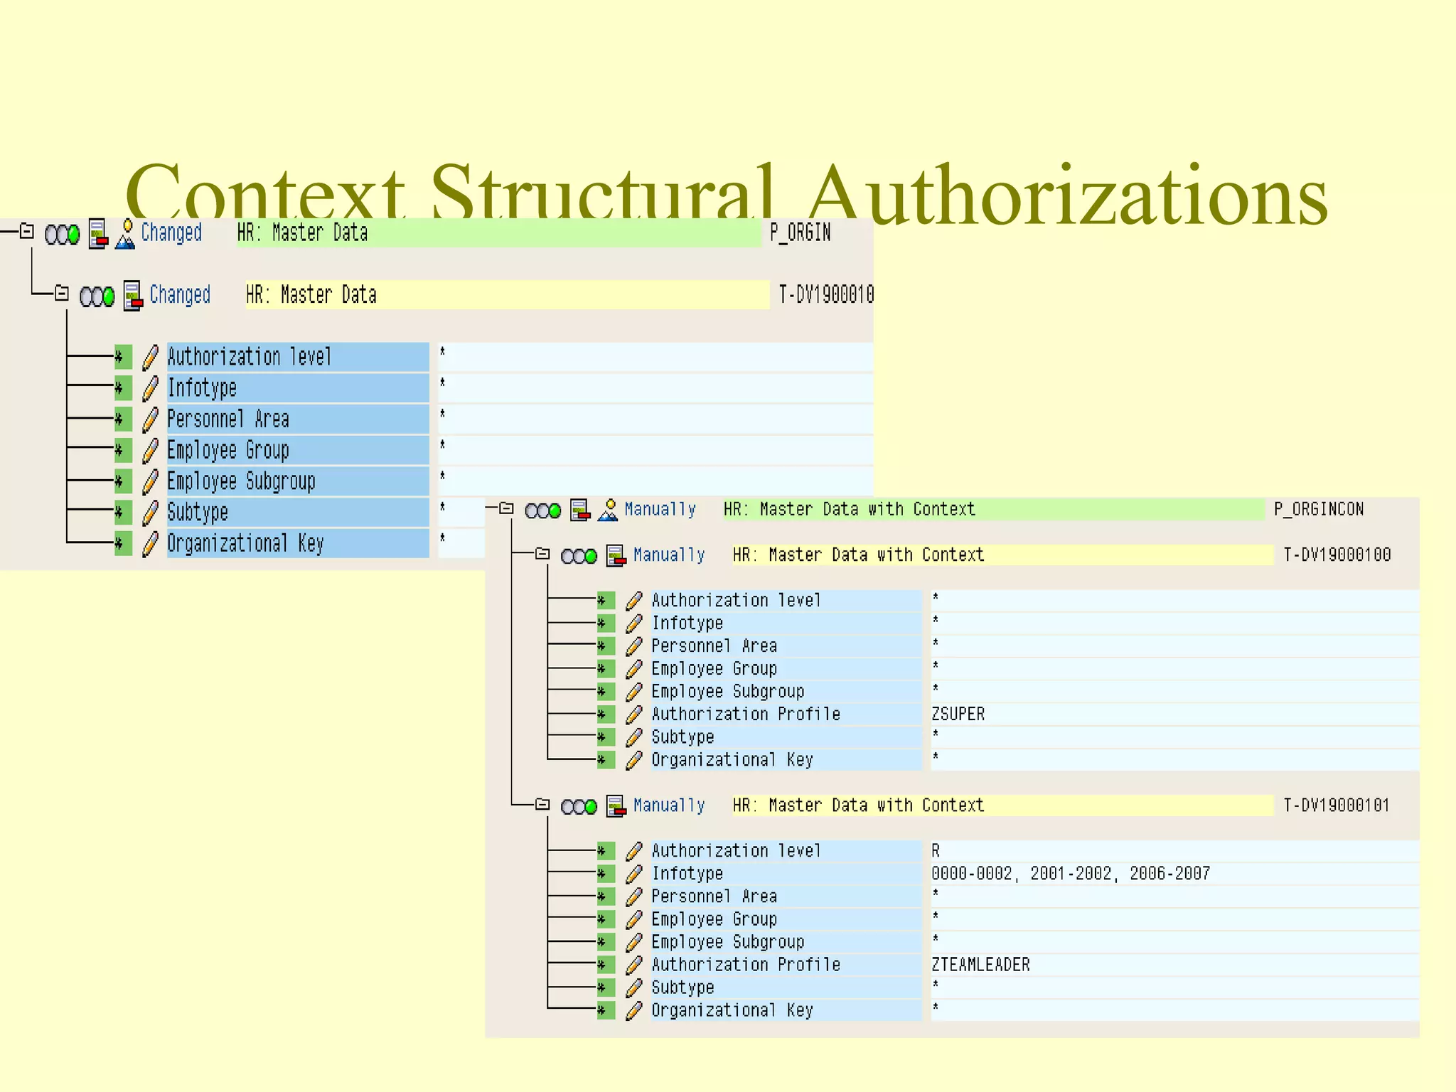Collapse the T-DV1900010 HR: Master Data node
Image resolution: width=1456 pixels, height=1092 pixels.
tap(62, 293)
